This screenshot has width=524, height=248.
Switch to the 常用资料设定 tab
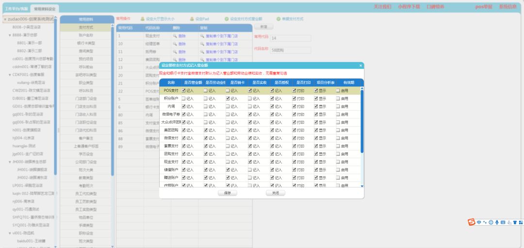tap(44, 9)
